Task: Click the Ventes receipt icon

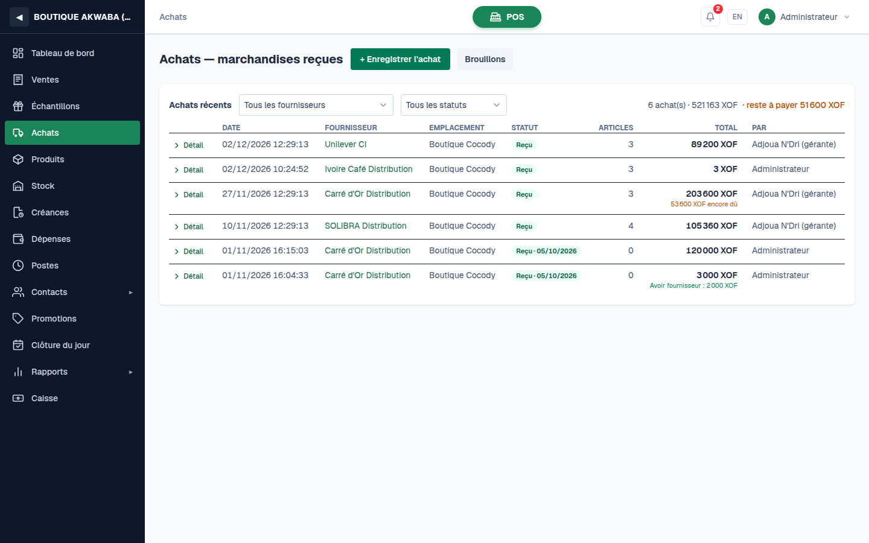Action: tap(18, 80)
